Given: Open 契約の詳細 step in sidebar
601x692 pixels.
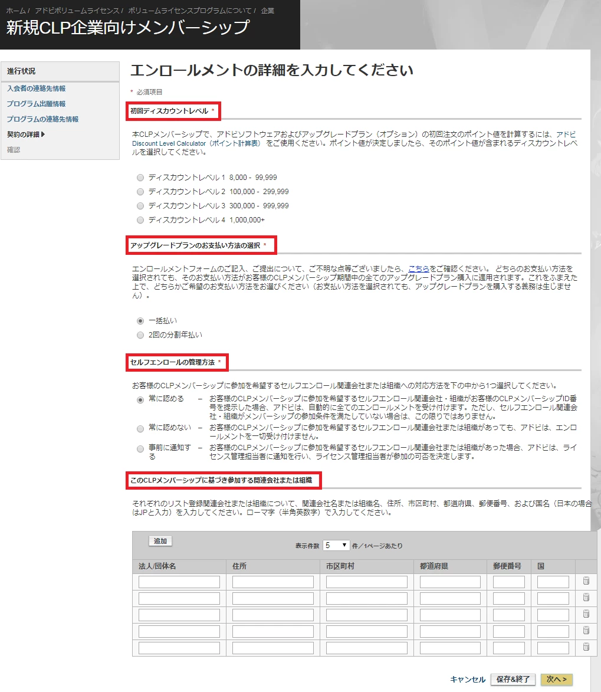Looking at the screenshot, I should click(25, 134).
